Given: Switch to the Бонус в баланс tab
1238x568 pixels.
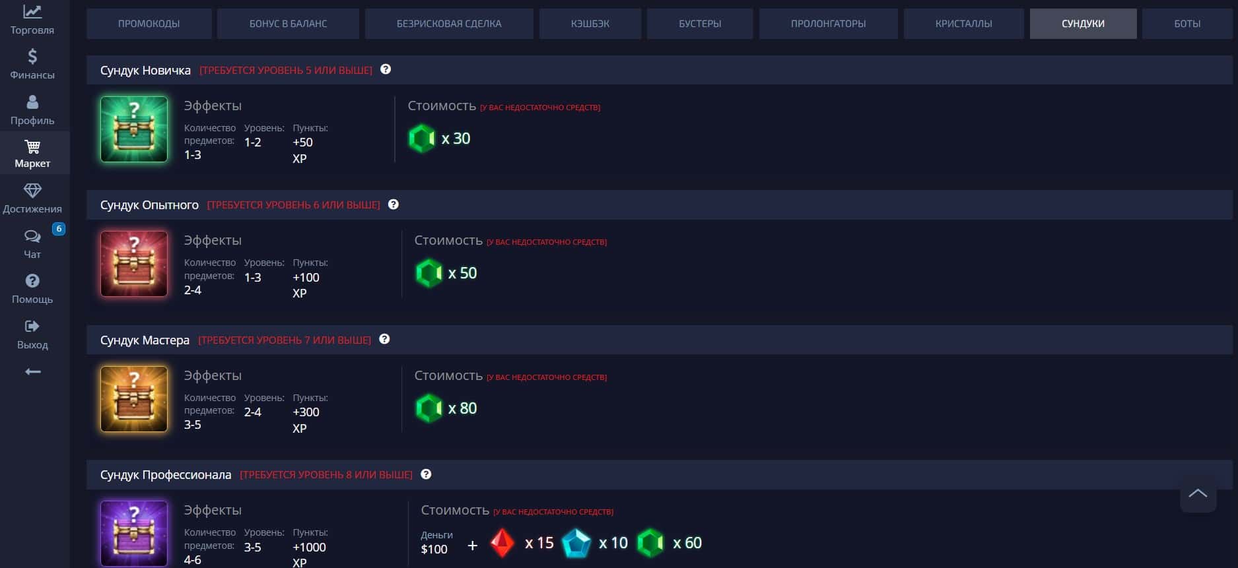Looking at the screenshot, I should pos(288,24).
